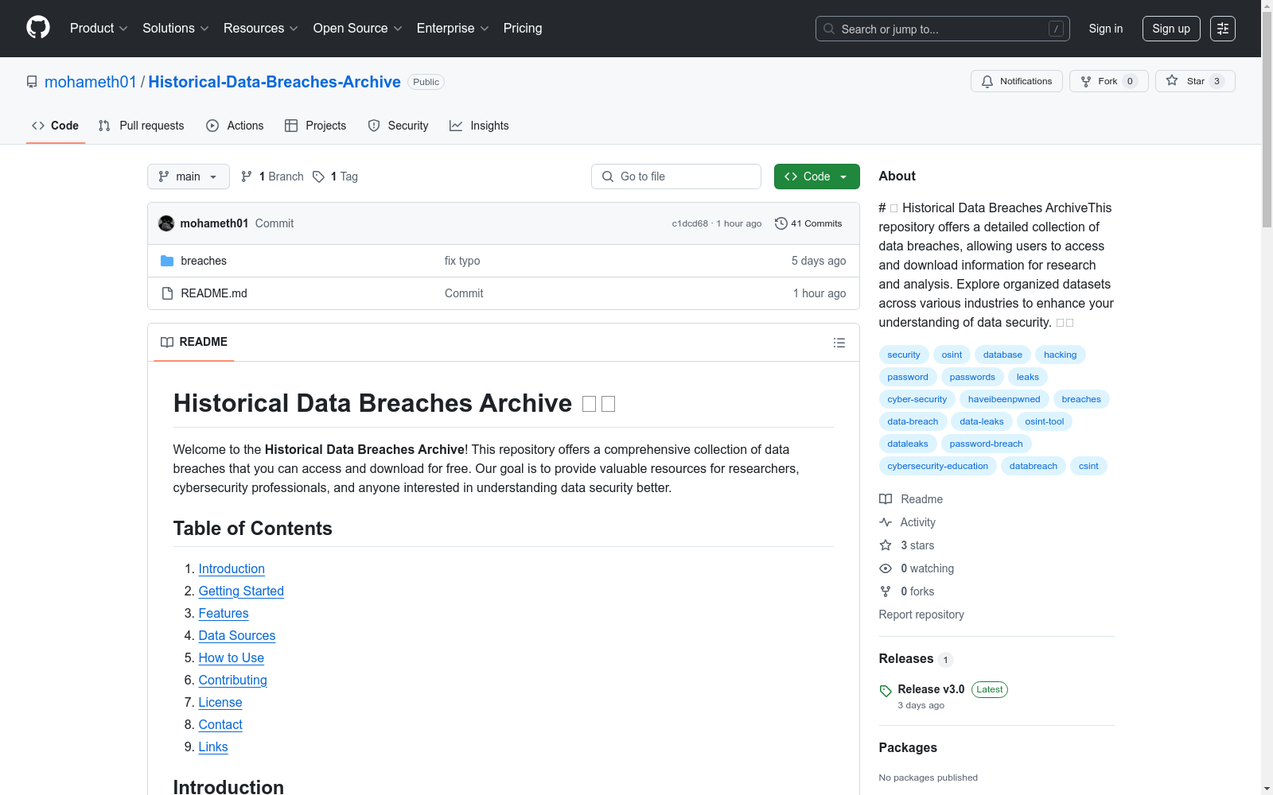Click the eye icon beside watching count

[886, 568]
